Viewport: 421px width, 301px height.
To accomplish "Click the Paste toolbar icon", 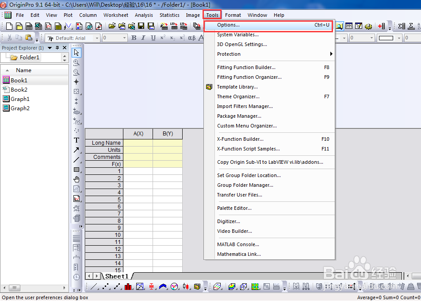I will [x=29, y=38].
